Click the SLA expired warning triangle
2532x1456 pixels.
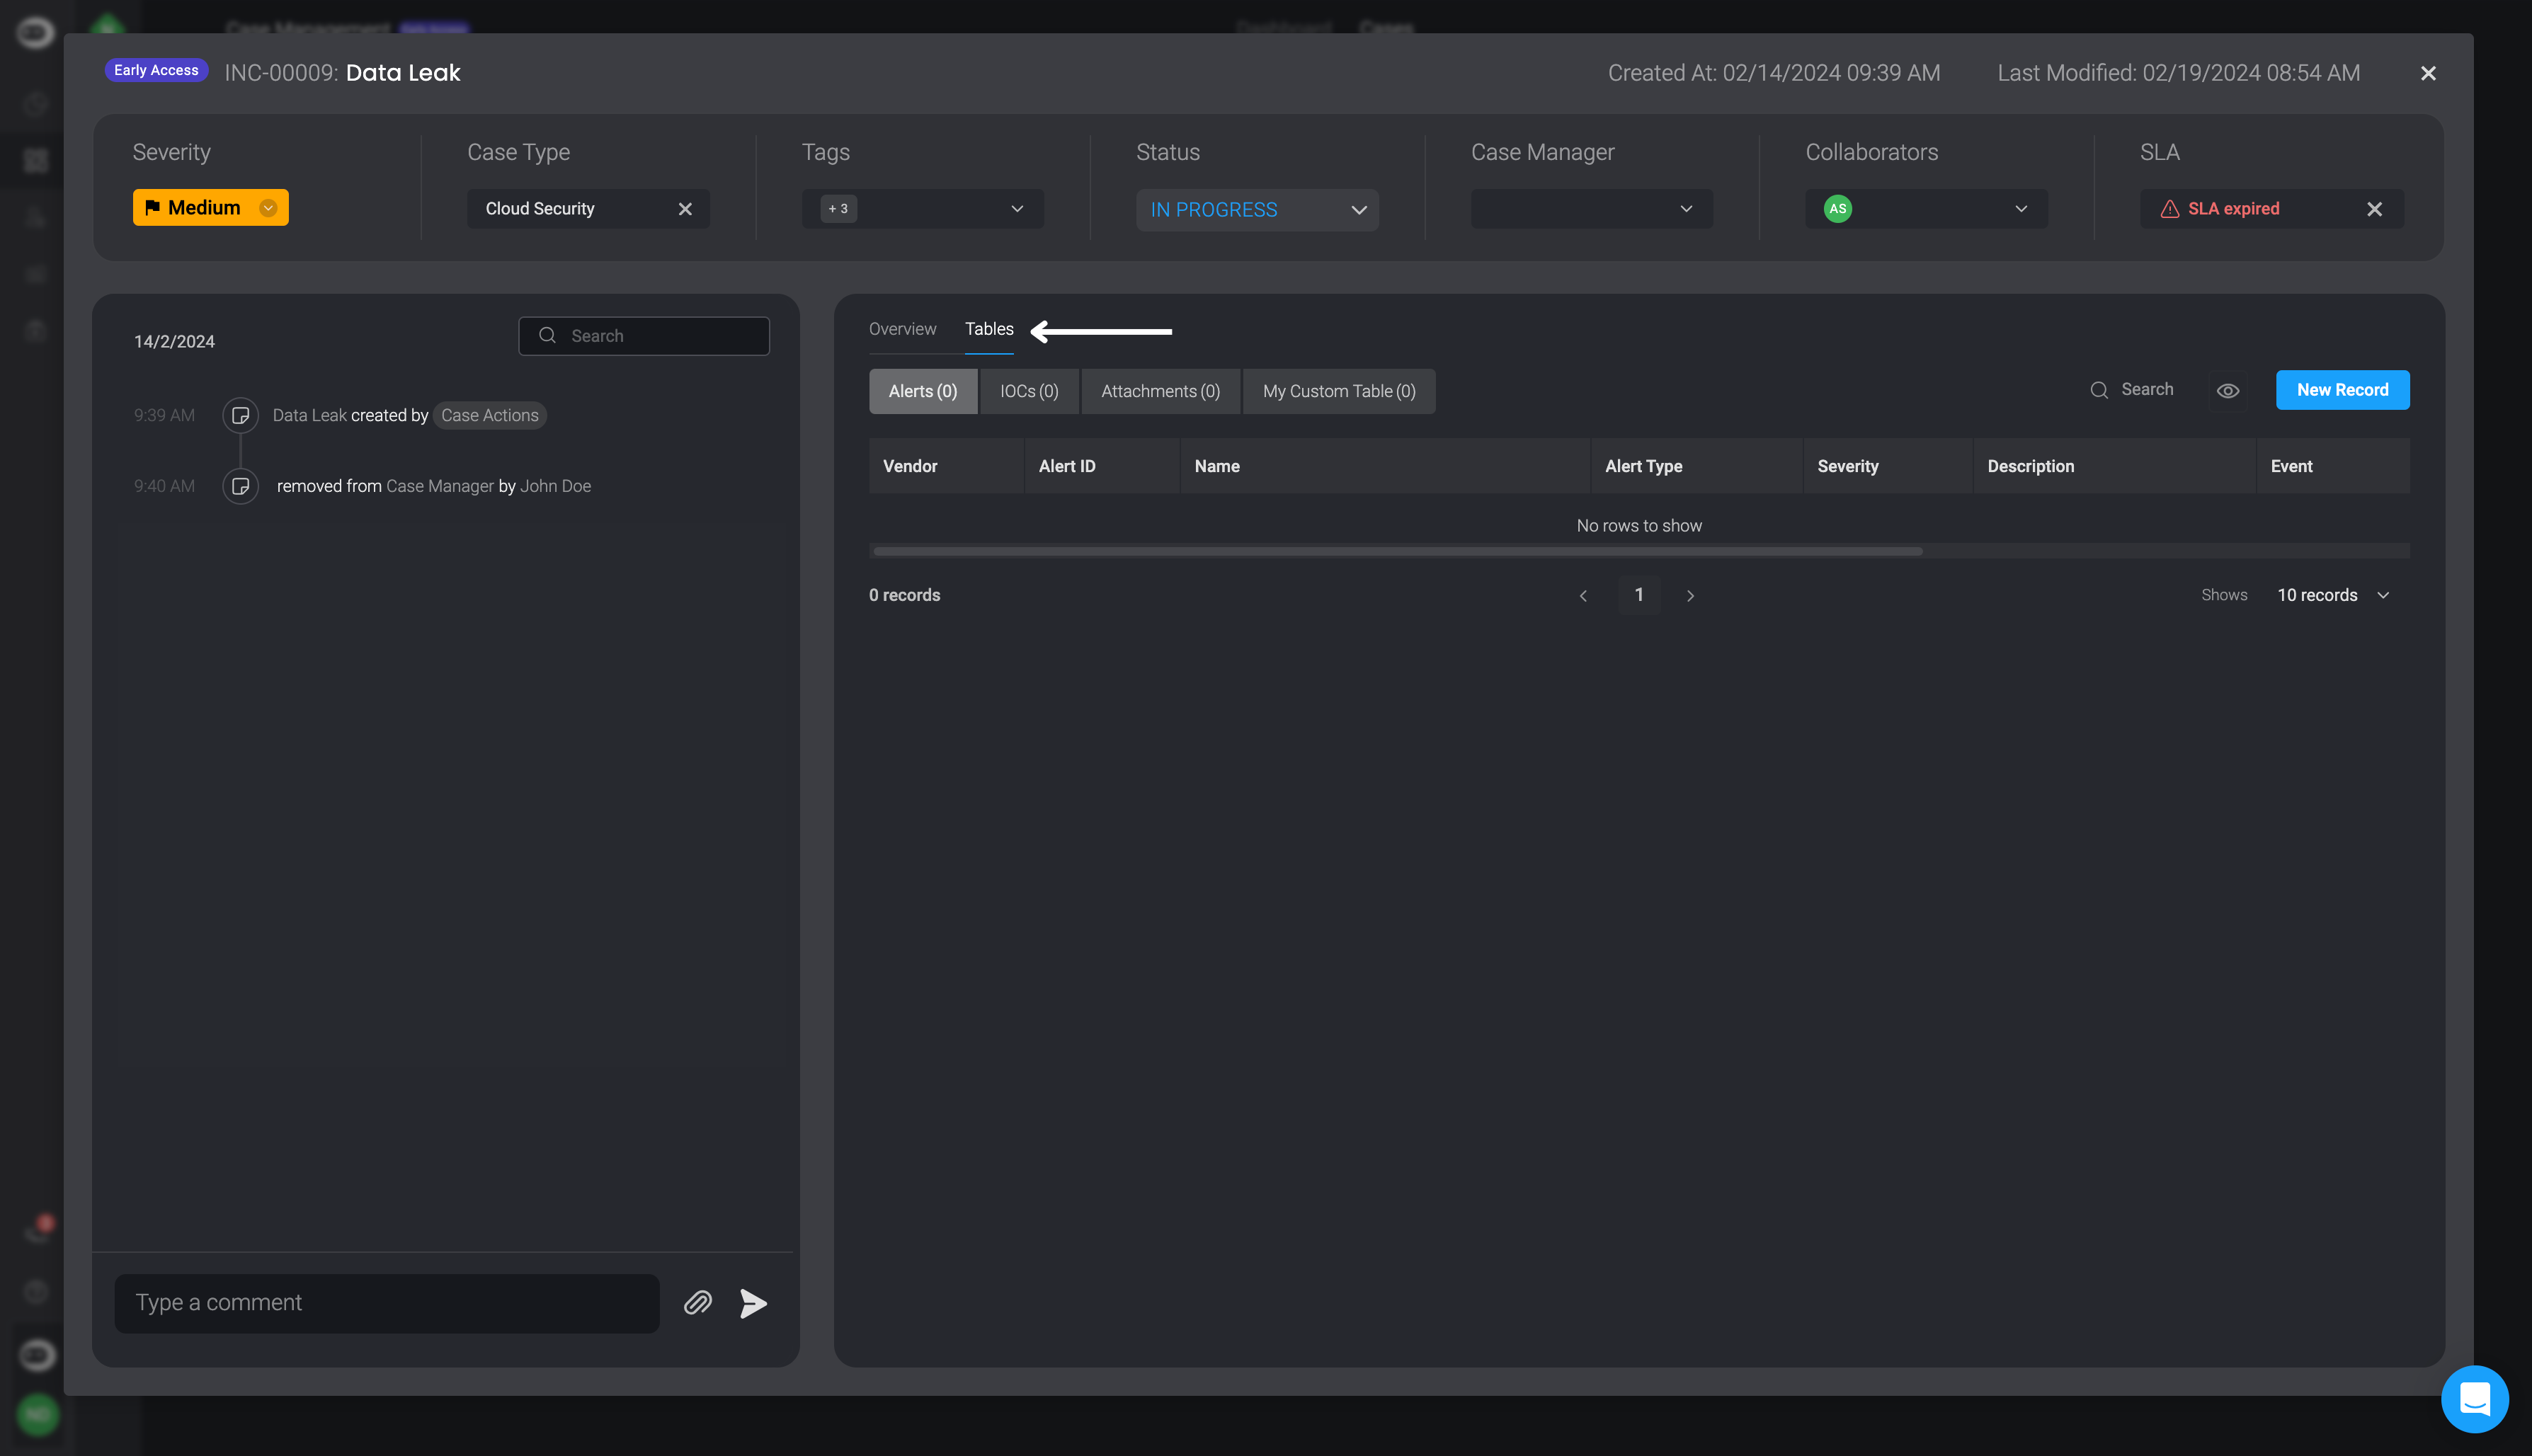click(2169, 209)
